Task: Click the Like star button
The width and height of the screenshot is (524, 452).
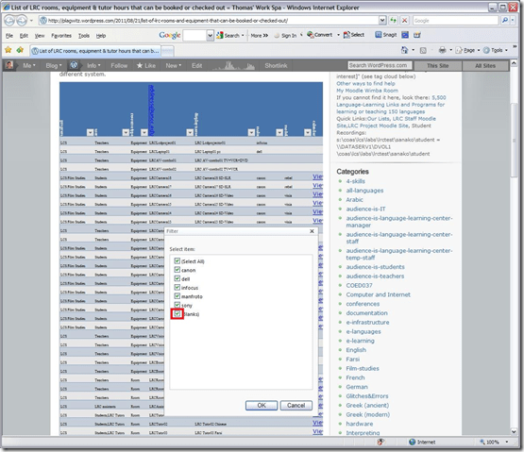Action: click(x=146, y=65)
